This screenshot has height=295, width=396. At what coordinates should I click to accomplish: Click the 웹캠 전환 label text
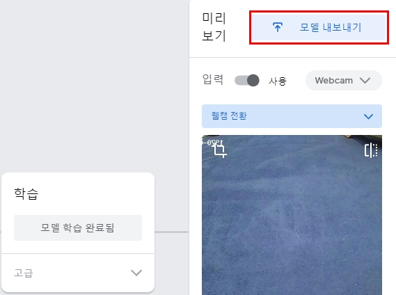[x=229, y=116]
